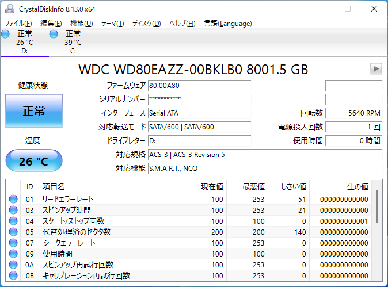Click the blue status orb for drive D:
Screen dimensions: 388x287
coord(5,34)
